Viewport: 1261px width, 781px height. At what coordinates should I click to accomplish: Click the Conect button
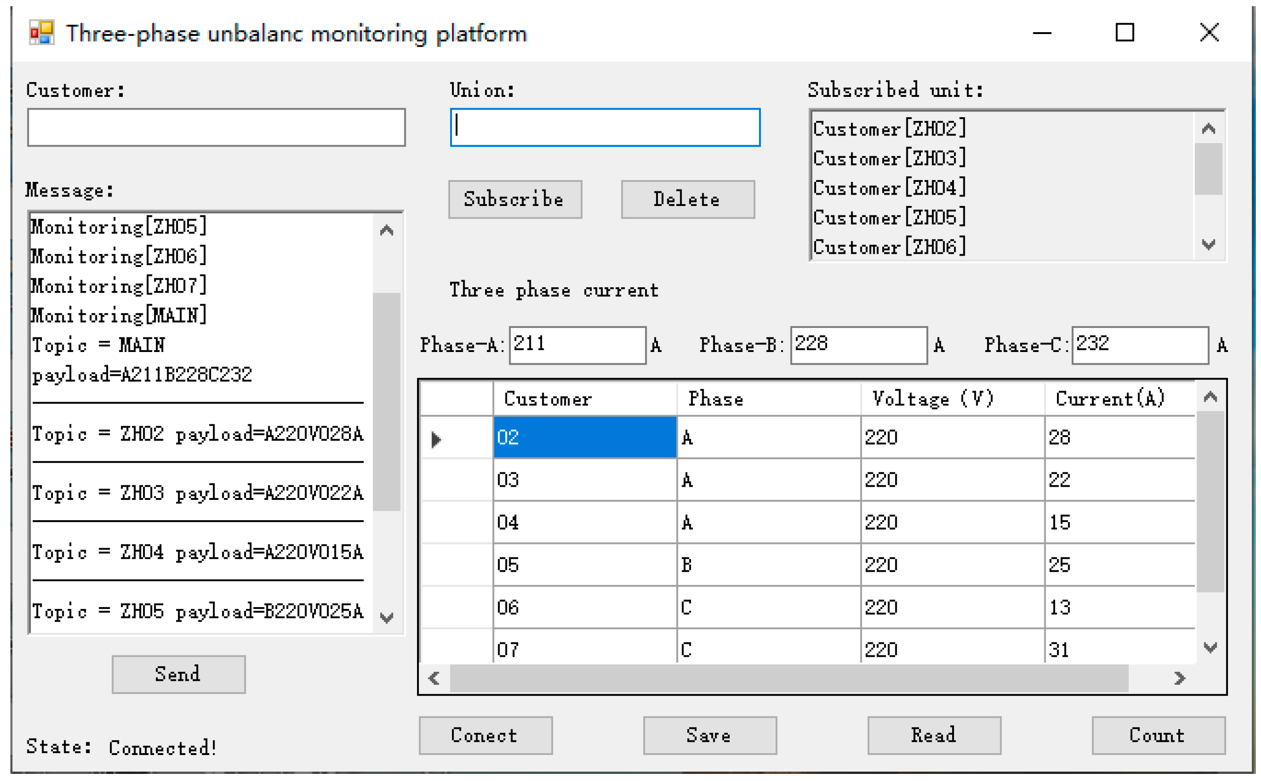tap(485, 735)
